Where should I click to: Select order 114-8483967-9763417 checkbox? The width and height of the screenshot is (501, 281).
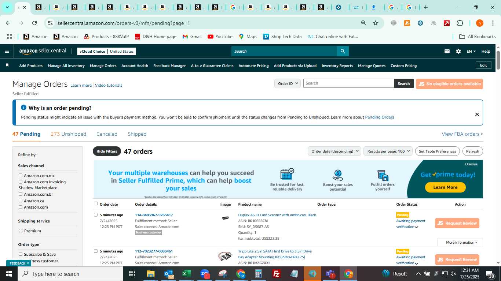pos(96,215)
